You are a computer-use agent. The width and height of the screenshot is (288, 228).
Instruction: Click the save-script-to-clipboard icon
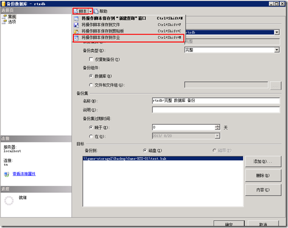[x=76, y=31]
